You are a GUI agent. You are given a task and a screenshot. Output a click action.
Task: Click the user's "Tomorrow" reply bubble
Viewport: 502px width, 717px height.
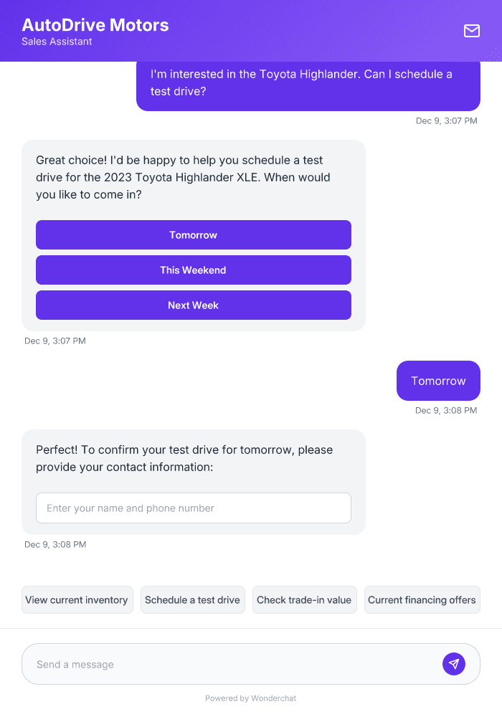[x=438, y=380]
